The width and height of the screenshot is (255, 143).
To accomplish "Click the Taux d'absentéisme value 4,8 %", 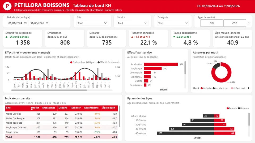I will pos(191,42).
